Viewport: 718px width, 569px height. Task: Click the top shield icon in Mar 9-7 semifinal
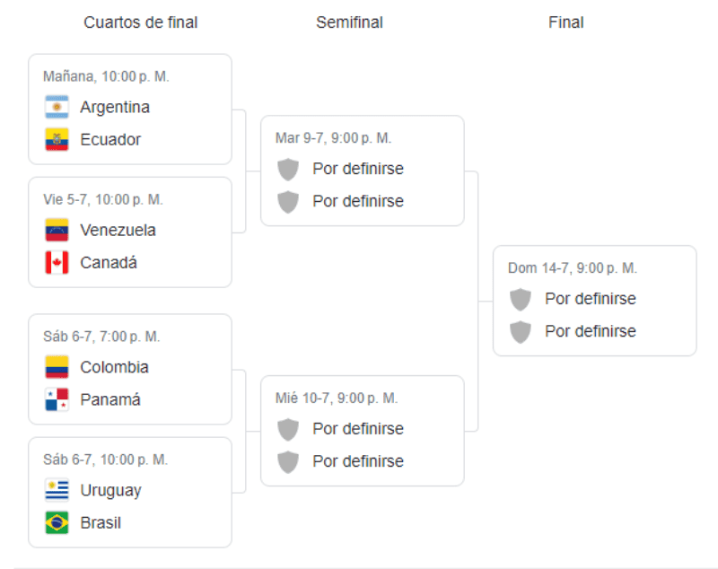pos(288,169)
